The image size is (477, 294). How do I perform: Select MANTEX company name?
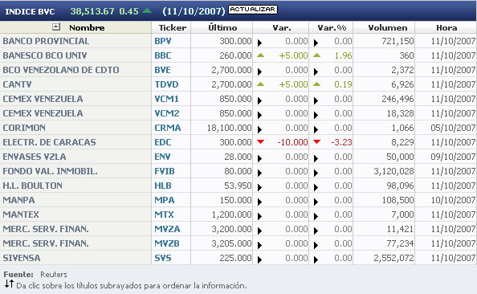[21, 214]
